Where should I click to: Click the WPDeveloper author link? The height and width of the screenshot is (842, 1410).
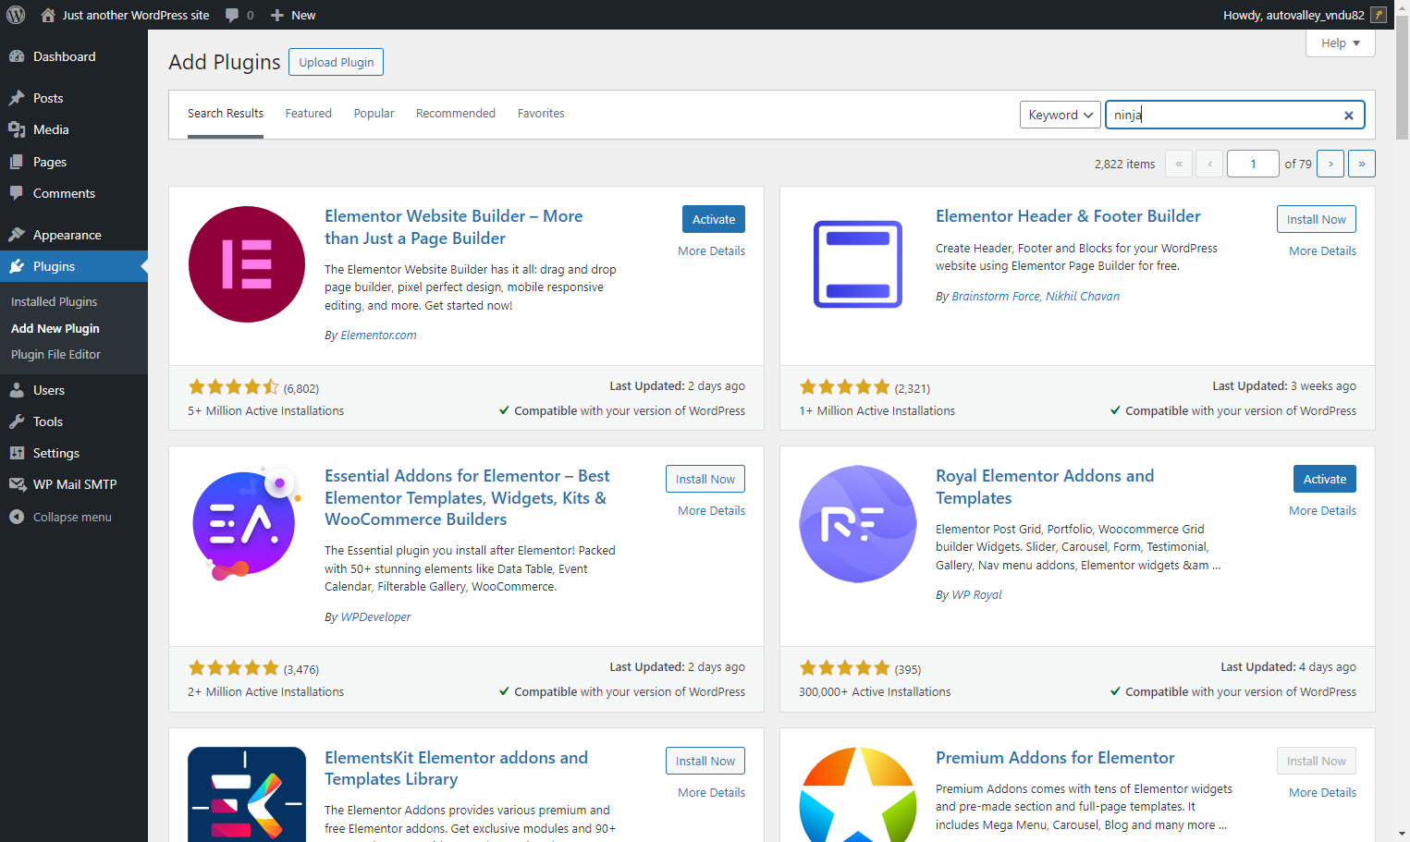pyautogui.click(x=375, y=617)
